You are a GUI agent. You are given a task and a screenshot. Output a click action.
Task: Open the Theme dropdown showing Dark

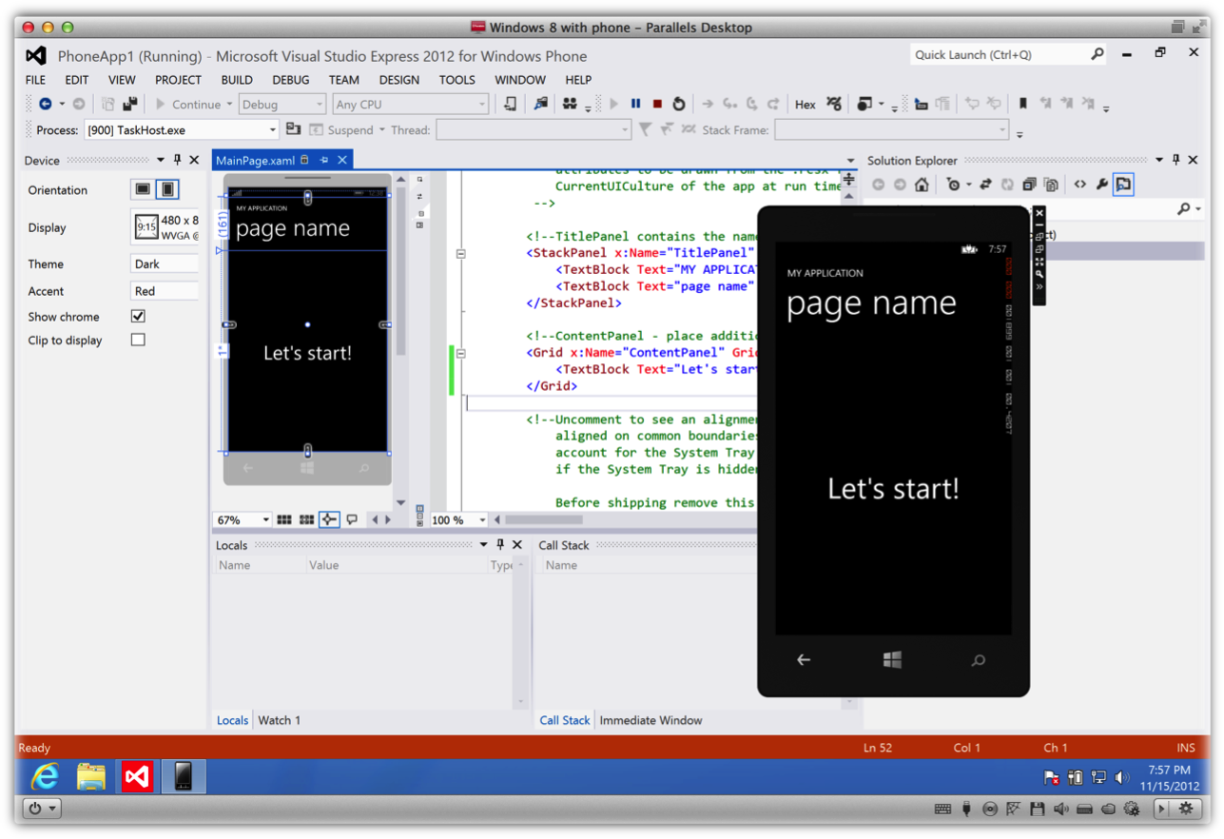pyautogui.click(x=165, y=263)
